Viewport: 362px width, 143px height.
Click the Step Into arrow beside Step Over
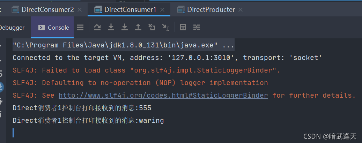111,28
